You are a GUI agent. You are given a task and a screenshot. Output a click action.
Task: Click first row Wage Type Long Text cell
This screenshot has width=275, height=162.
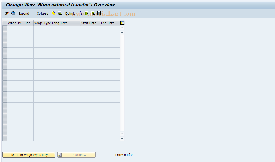click(57, 28)
